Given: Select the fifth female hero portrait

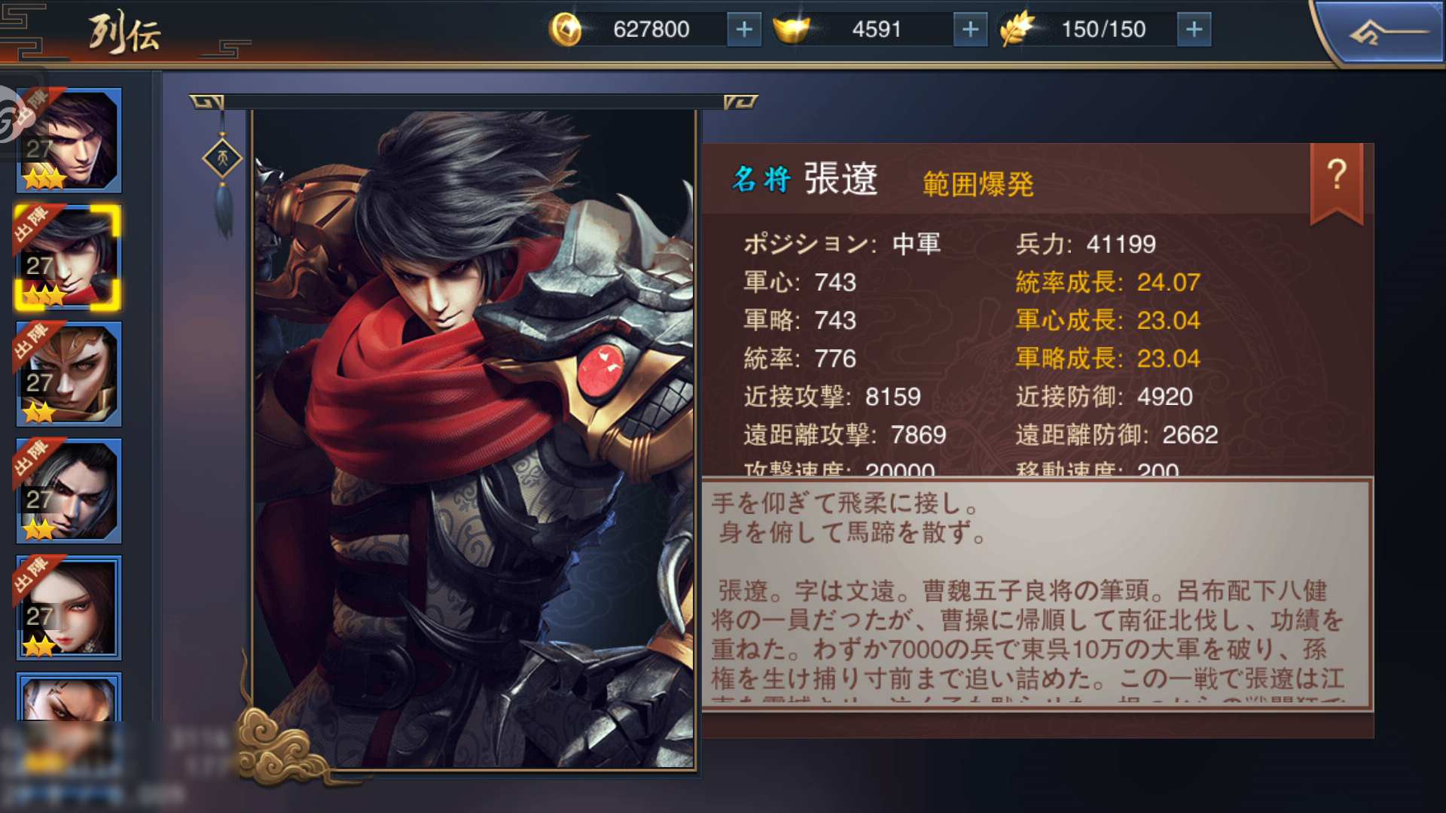Looking at the screenshot, I should (69, 607).
